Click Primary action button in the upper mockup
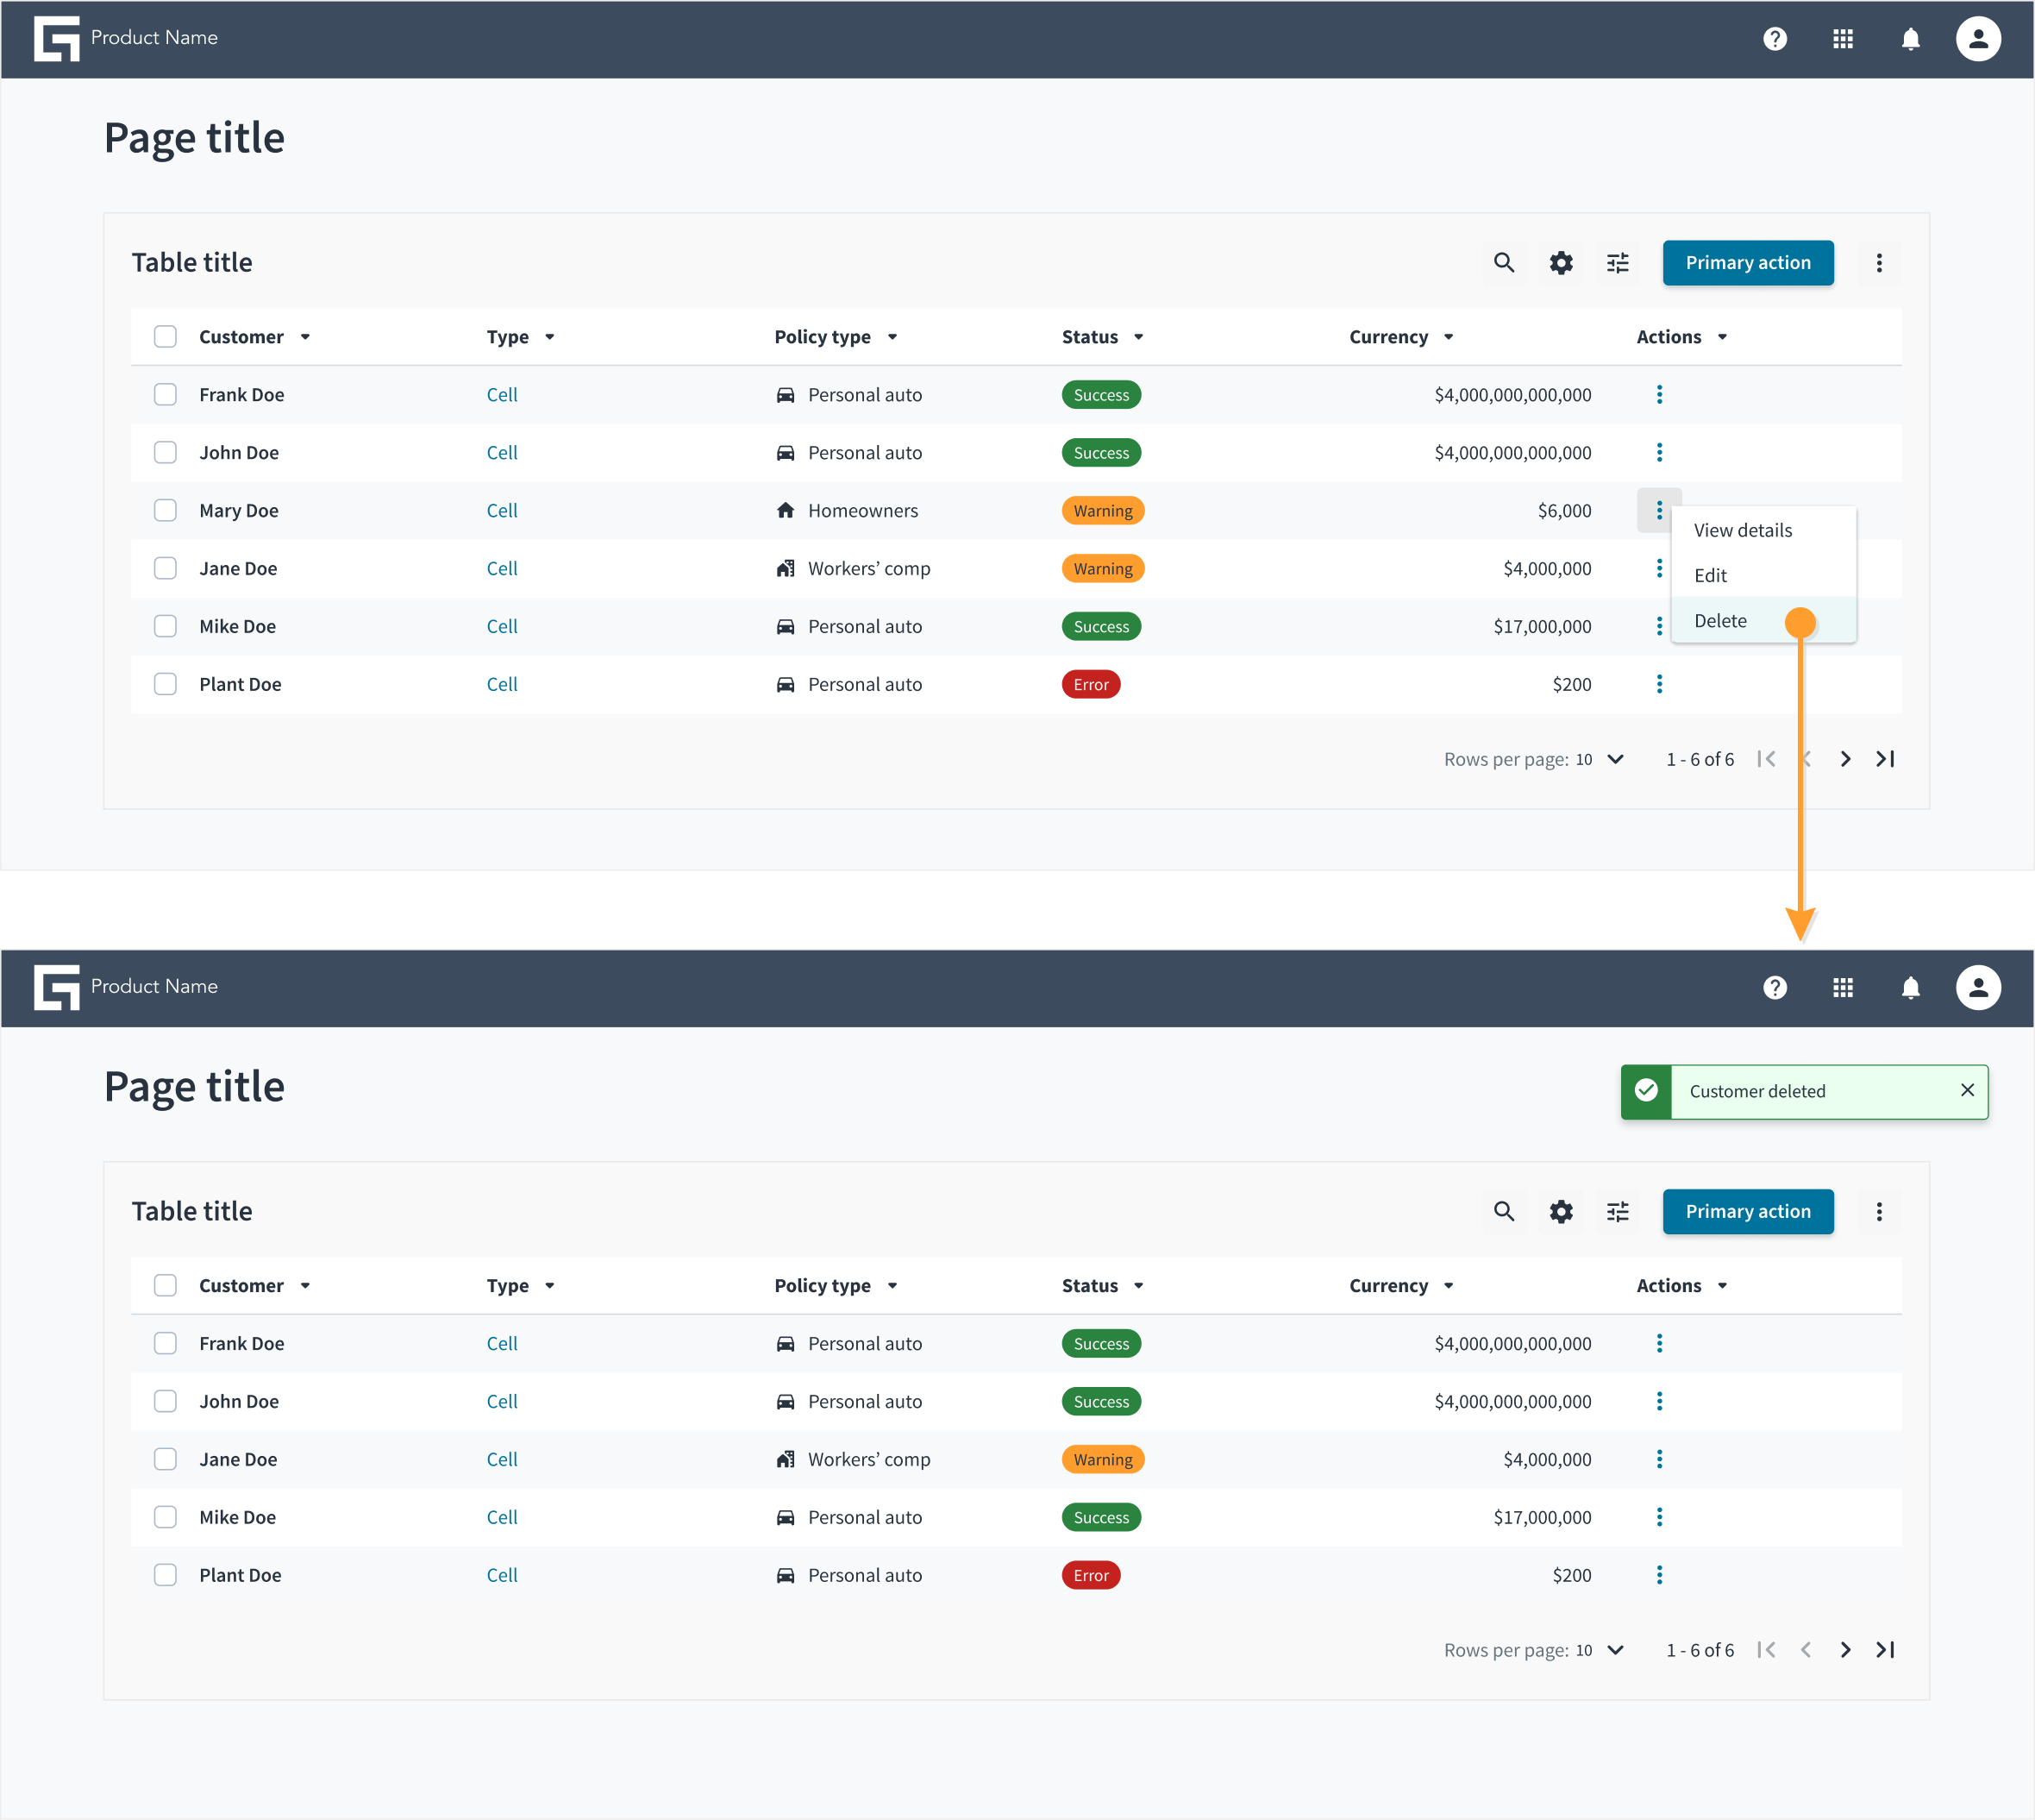The width and height of the screenshot is (2035, 1820). click(x=1748, y=263)
